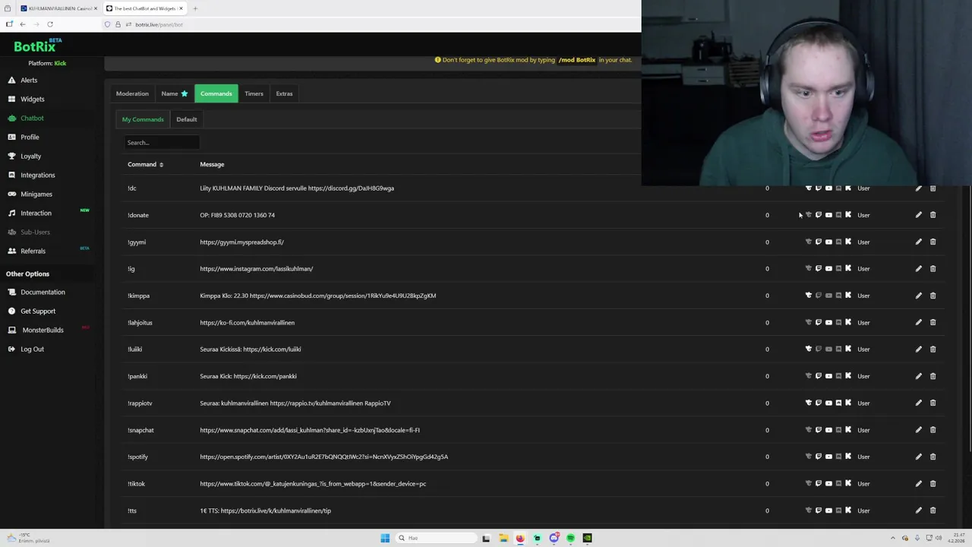
Task: Select the Commands tab
Action: click(216, 93)
